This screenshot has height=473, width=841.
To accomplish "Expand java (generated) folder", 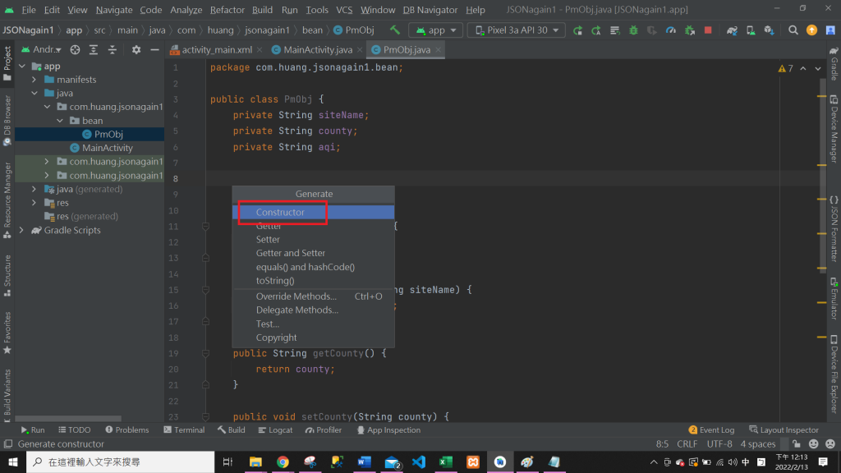I will [x=34, y=190].
